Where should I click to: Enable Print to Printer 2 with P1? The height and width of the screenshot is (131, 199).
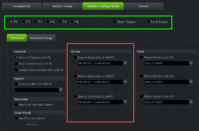coord(142,76)
